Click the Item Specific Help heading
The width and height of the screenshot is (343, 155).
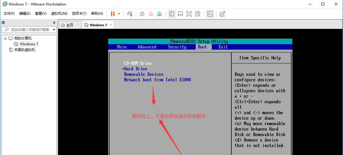259,58
